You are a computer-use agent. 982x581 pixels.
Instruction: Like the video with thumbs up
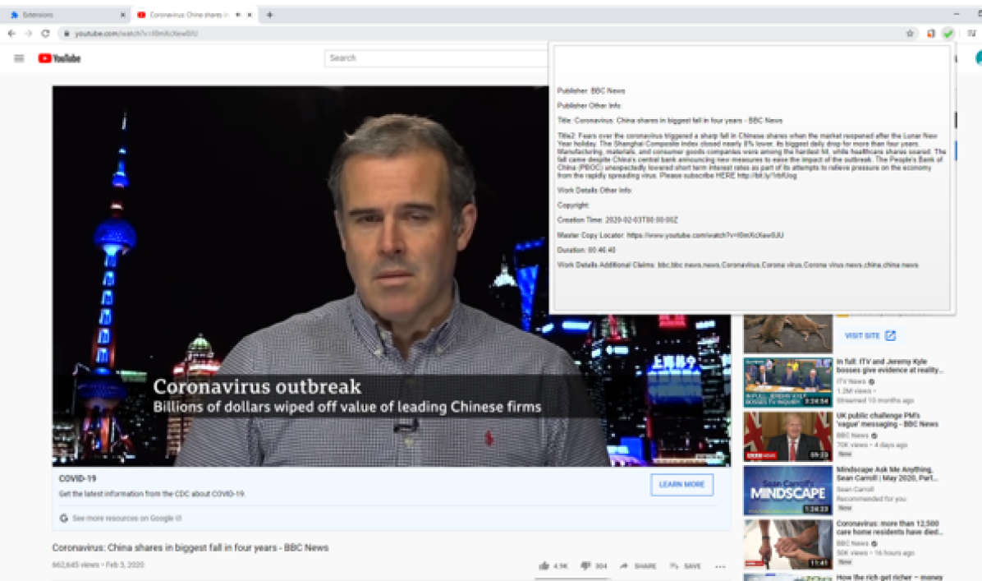[553, 566]
